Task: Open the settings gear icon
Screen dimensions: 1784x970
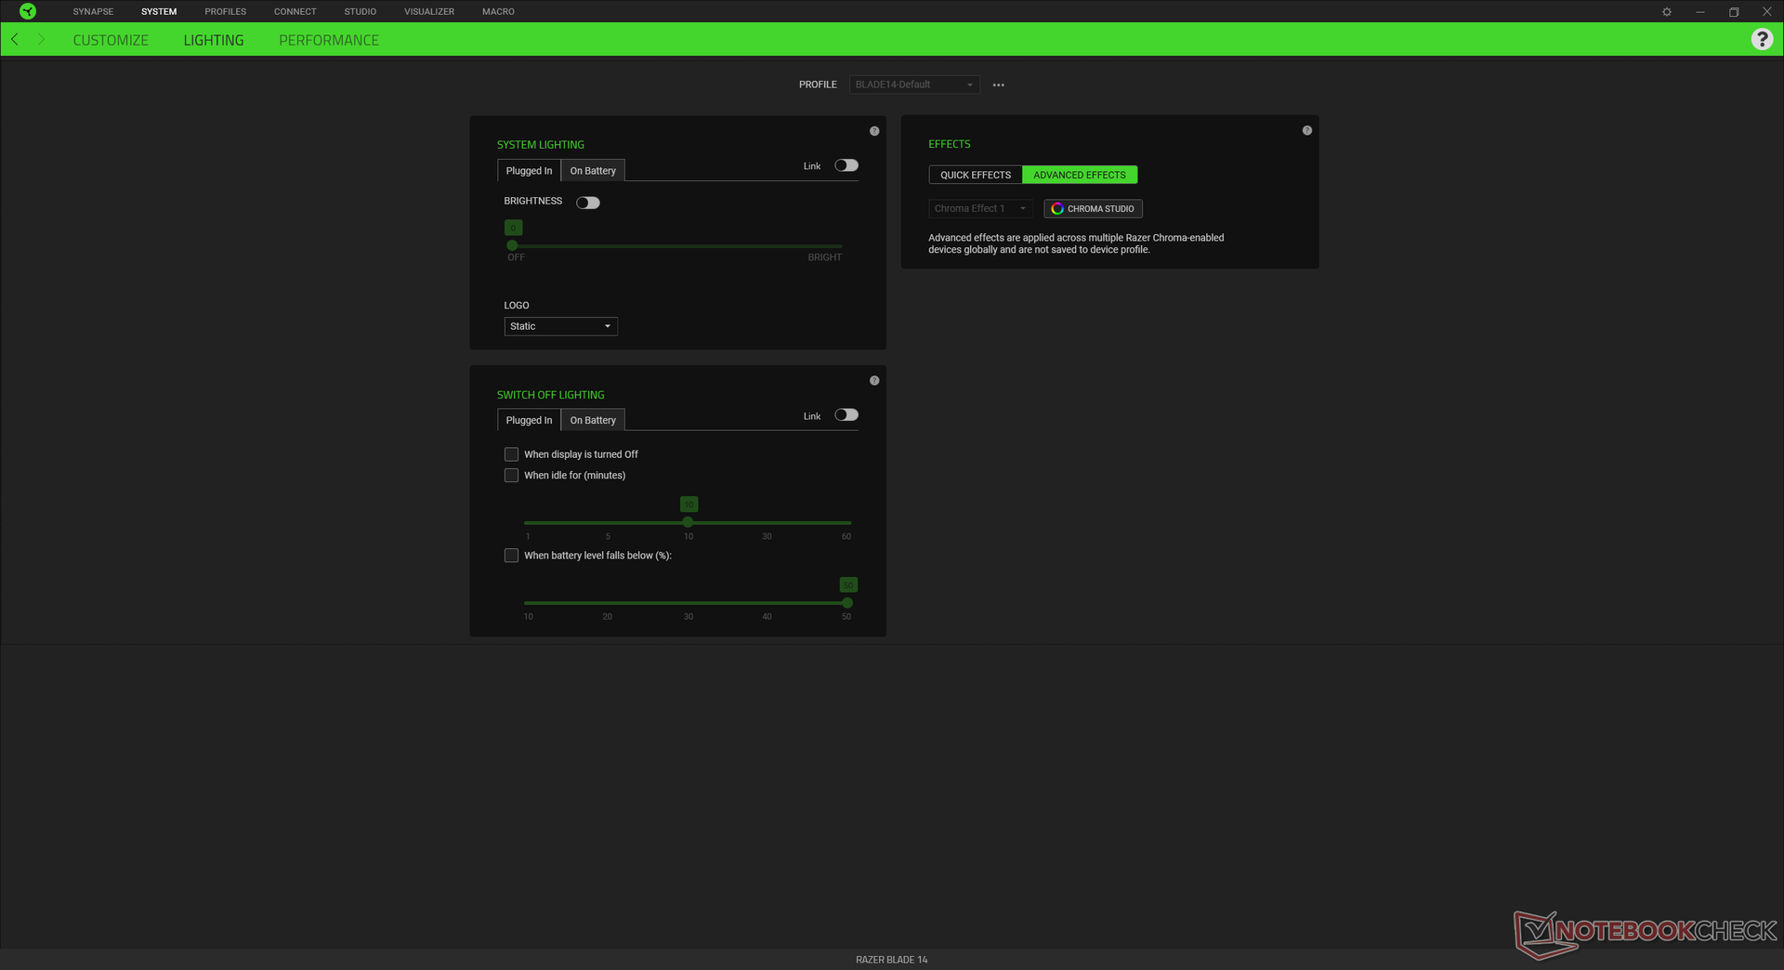Action: coord(1667,12)
